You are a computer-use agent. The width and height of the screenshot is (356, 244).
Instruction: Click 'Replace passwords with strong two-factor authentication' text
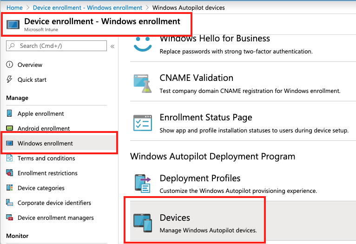[x=236, y=51]
